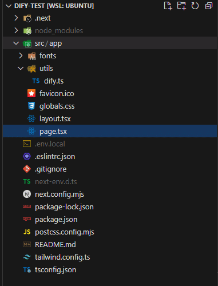The height and width of the screenshot is (286, 218).
Task: Select the node_modules folder name
Action: pos(59,31)
